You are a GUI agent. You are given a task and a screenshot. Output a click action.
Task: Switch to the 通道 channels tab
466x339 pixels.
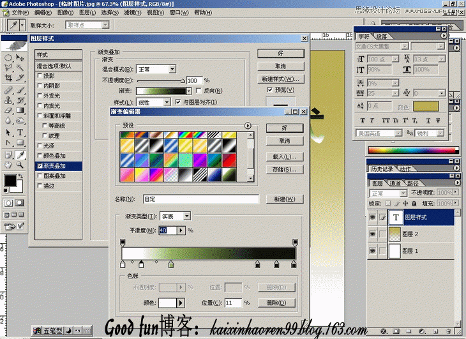[x=395, y=183]
